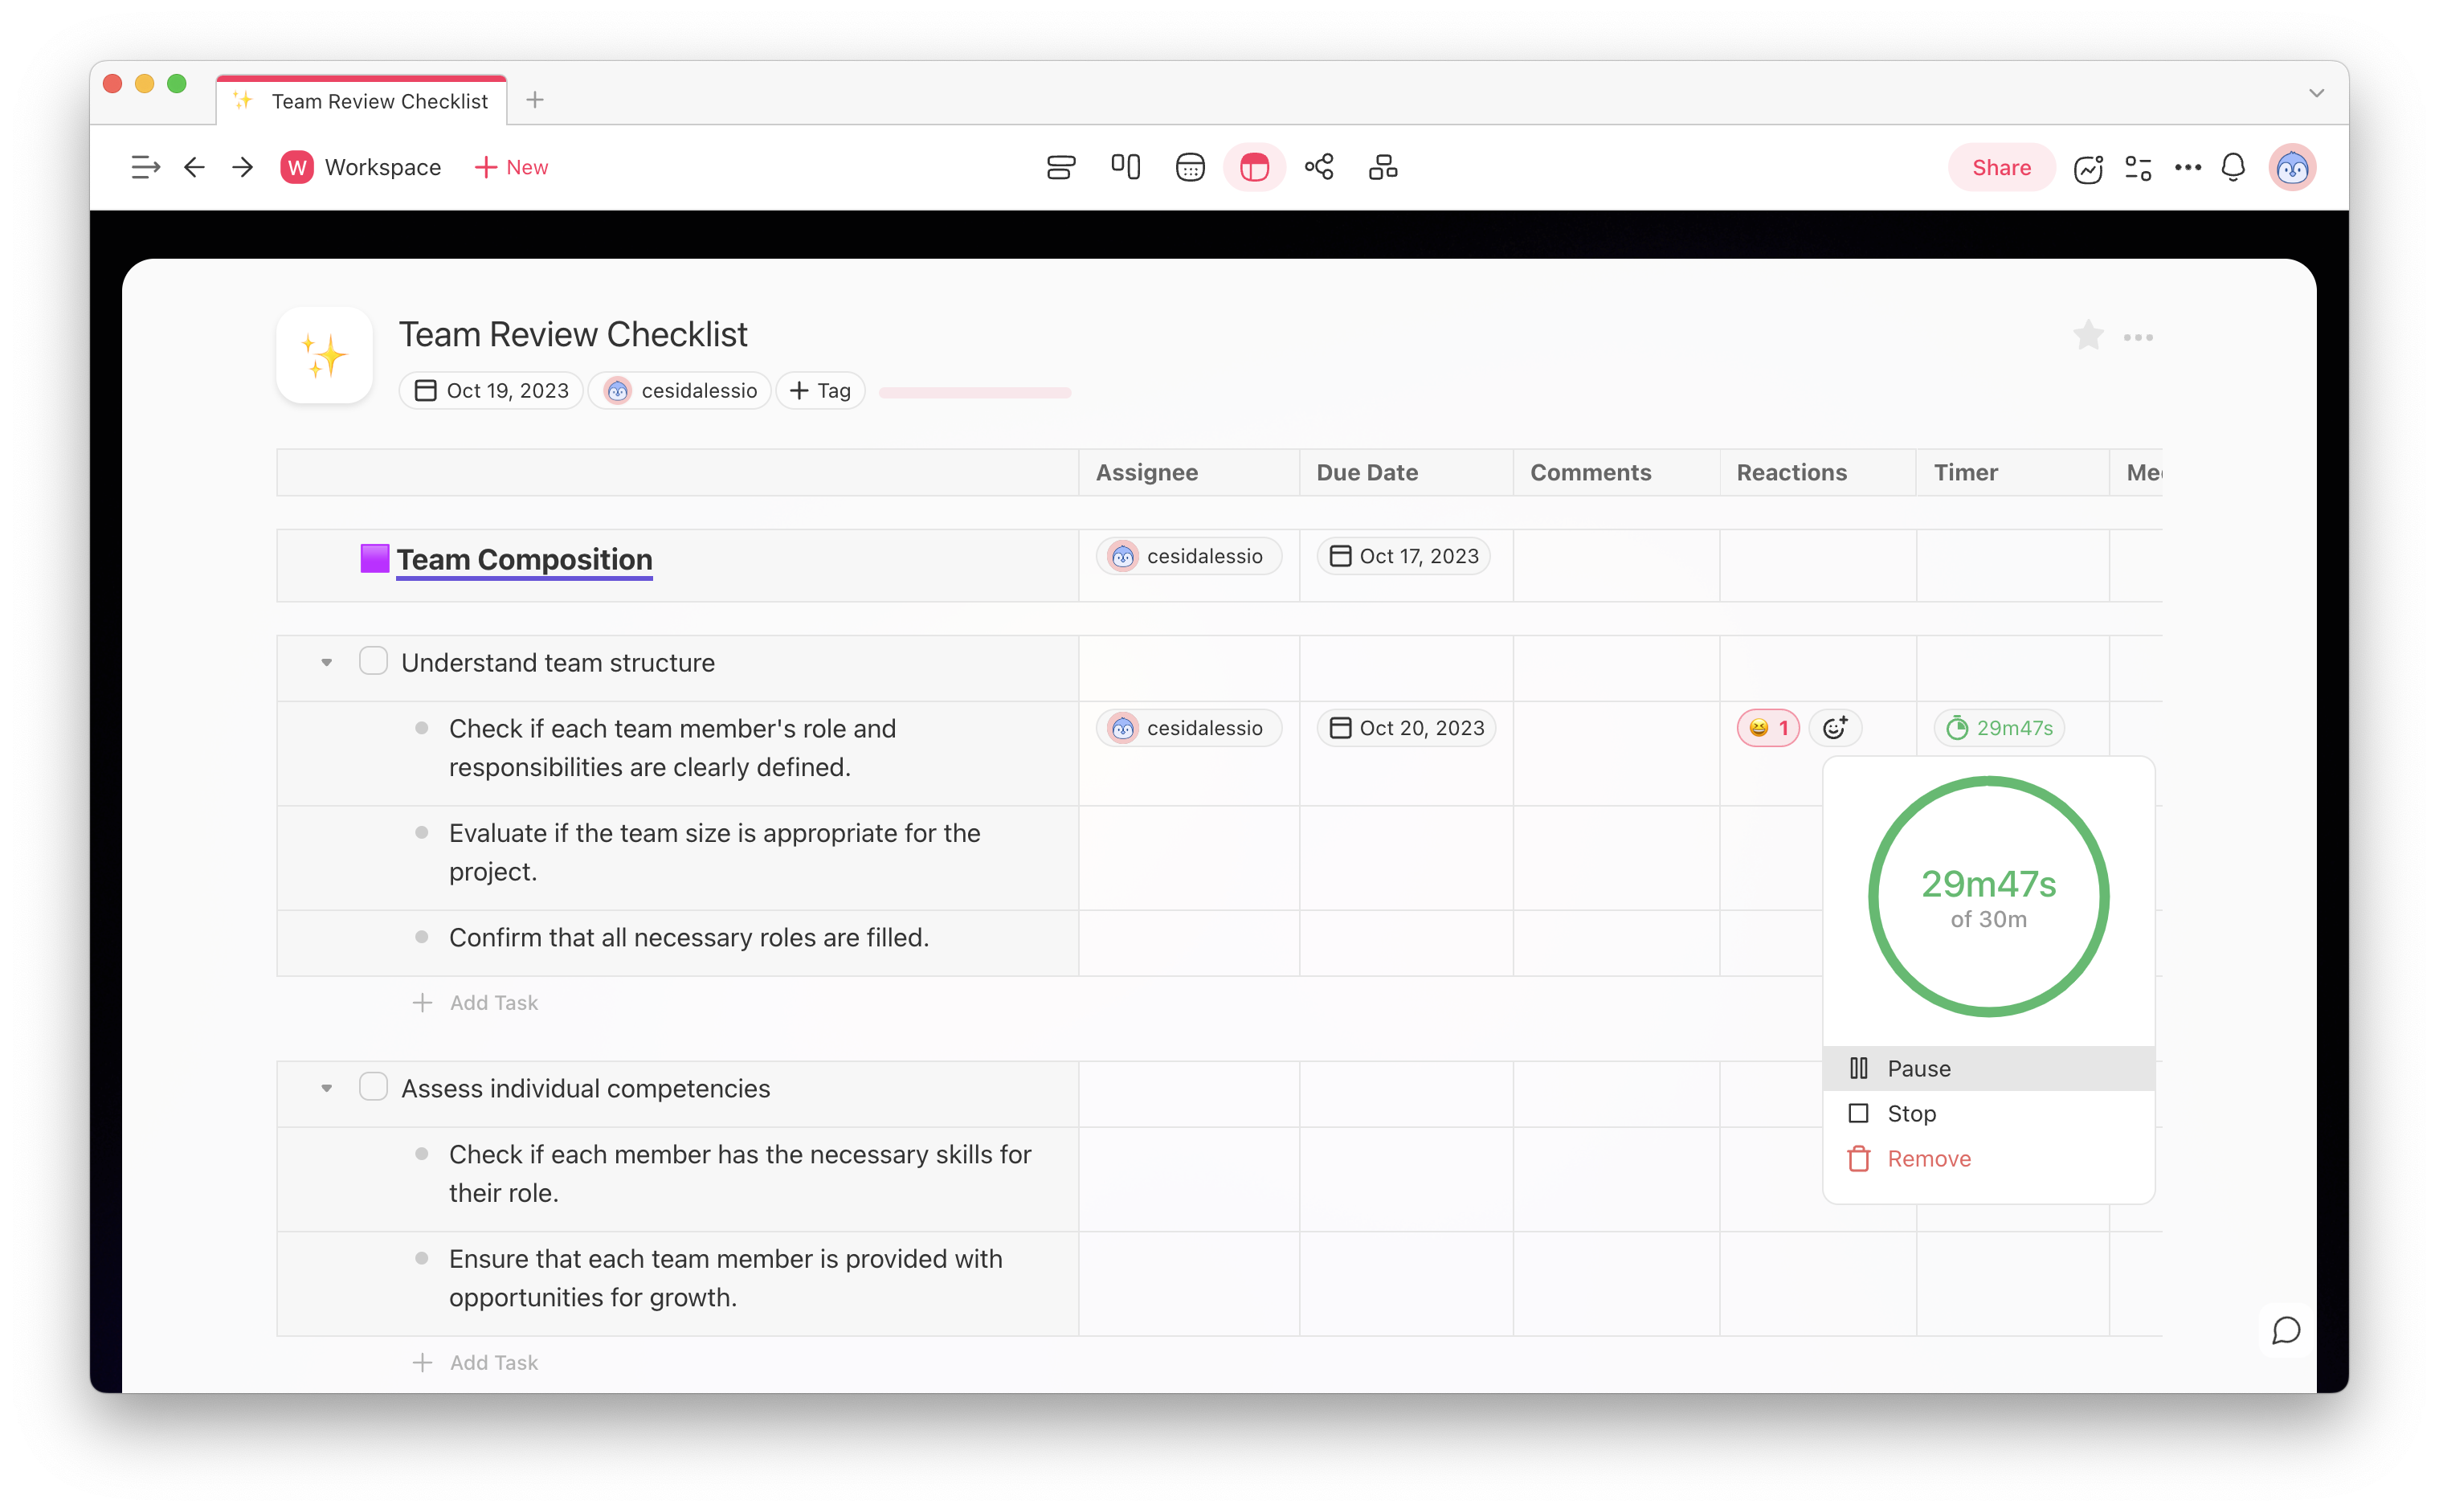This screenshot has width=2439, height=1512.
Task: Open the graph view icon
Action: [1319, 167]
